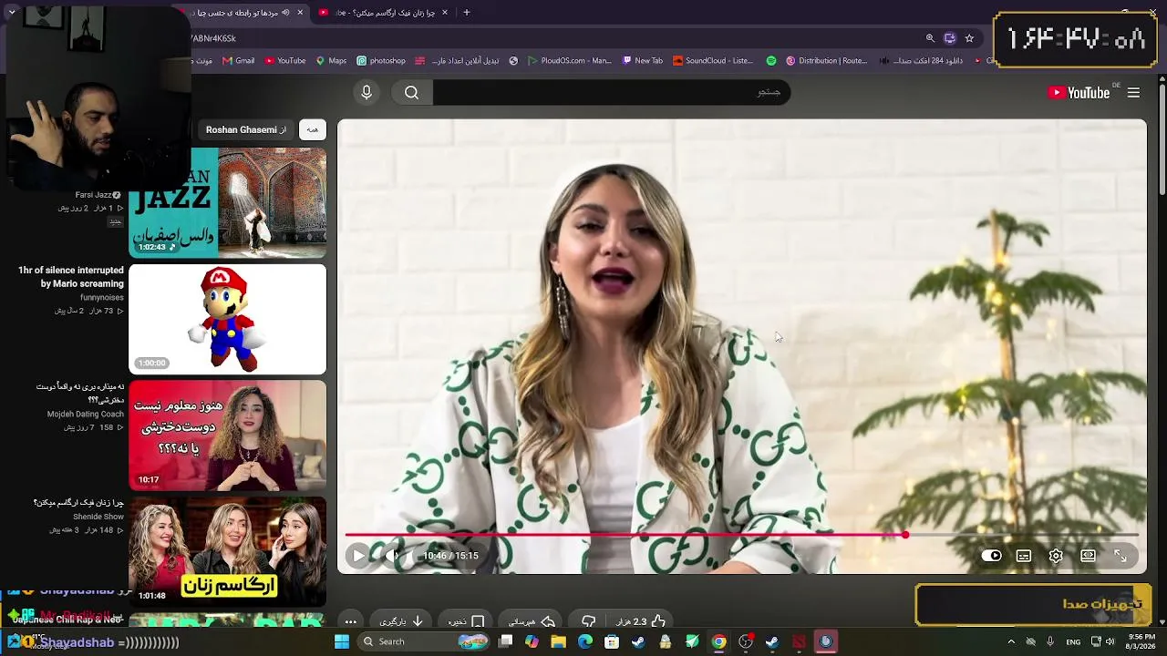Open the system tray volume control

(x=1110, y=641)
